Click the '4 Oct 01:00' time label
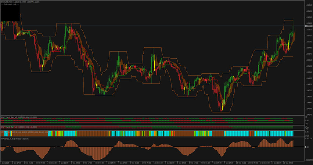 point(99,163)
